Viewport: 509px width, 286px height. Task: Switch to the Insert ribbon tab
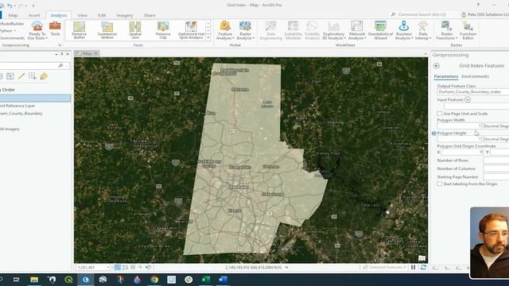tap(34, 15)
